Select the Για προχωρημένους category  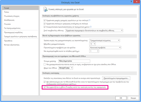coord(20,28)
